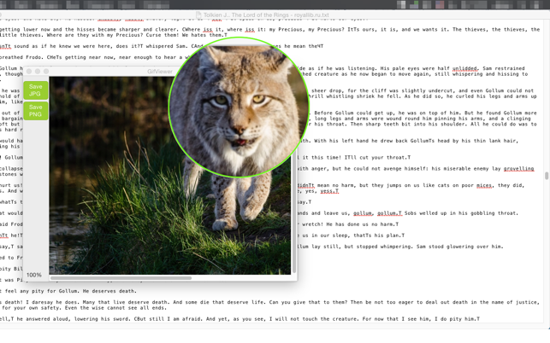This screenshot has height=343, width=550.
Task: Click the text editor's vertical scrollbar thumb
Action: pyautogui.click(x=547, y=176)
